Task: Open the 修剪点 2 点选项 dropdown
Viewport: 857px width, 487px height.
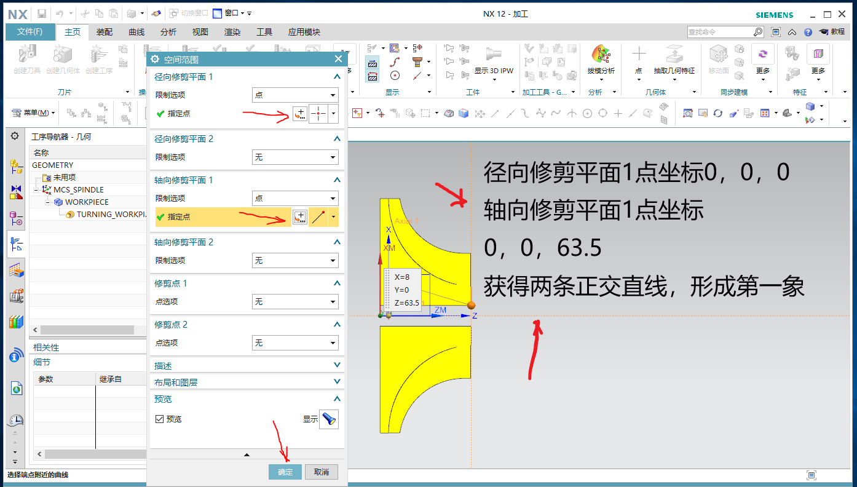Action: pyautogui.click(x=295, y=342)
